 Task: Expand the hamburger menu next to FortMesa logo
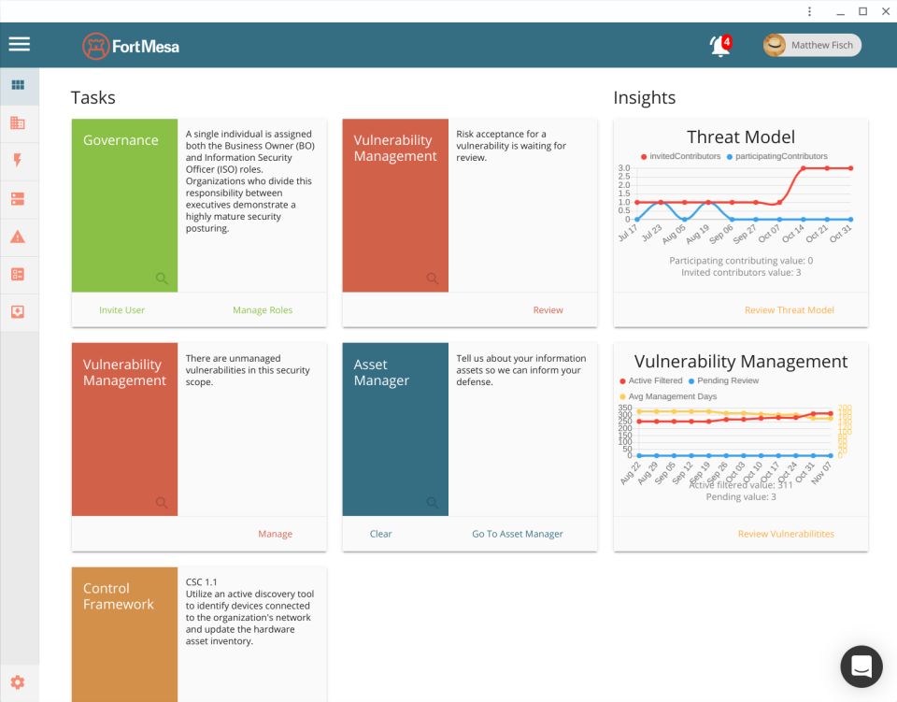point(19,44)
